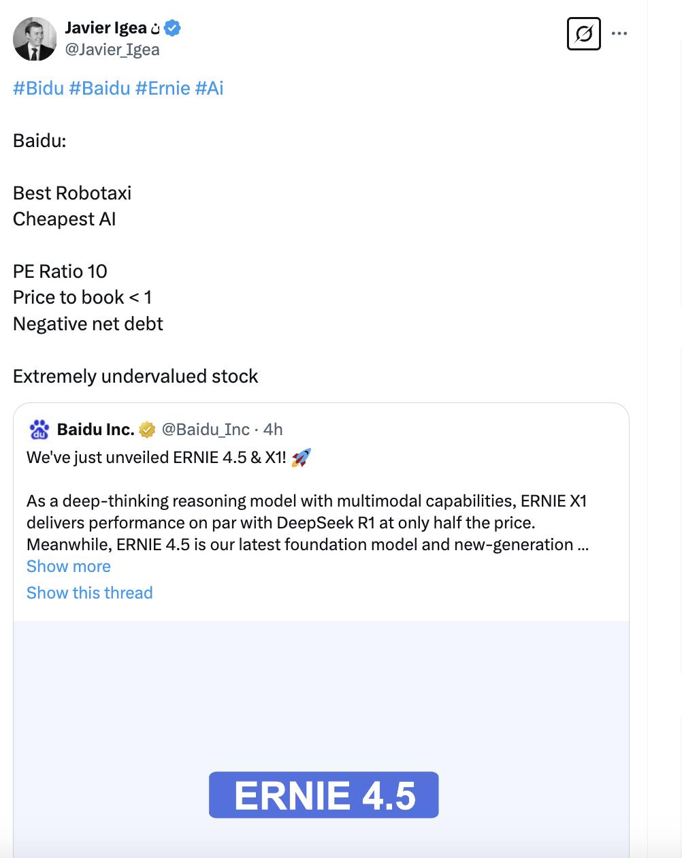The width and height of the screenshot is (682, 858).
Task: Open Baidu Inc. profile name
Action: point(95,430)
